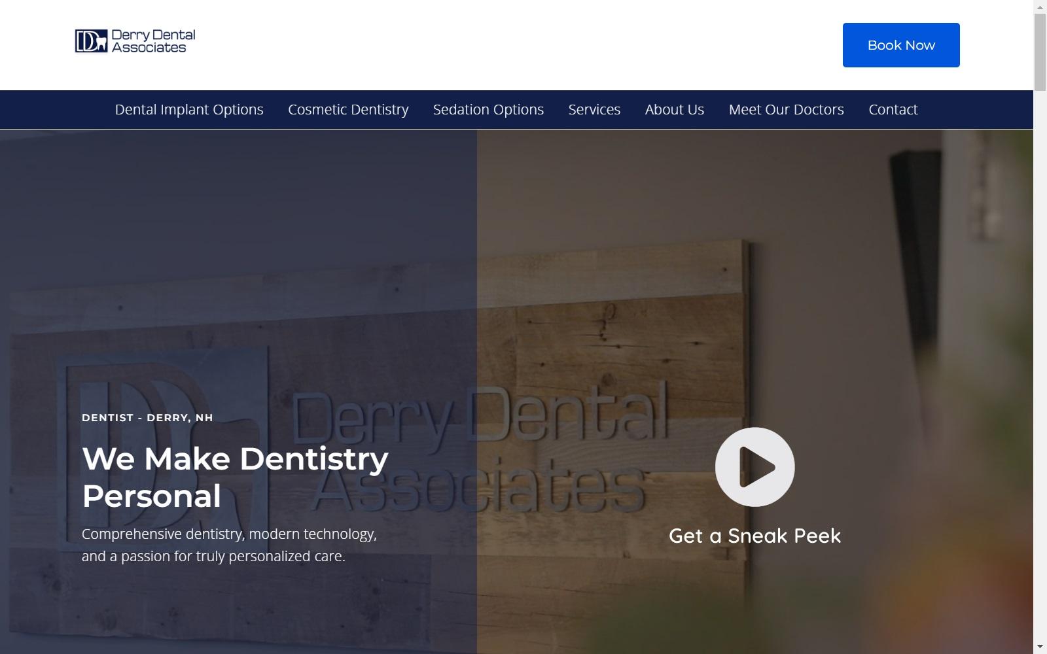Open Cosmetic Dentistry menu item

pyautogui.click(x=348, y=109)
